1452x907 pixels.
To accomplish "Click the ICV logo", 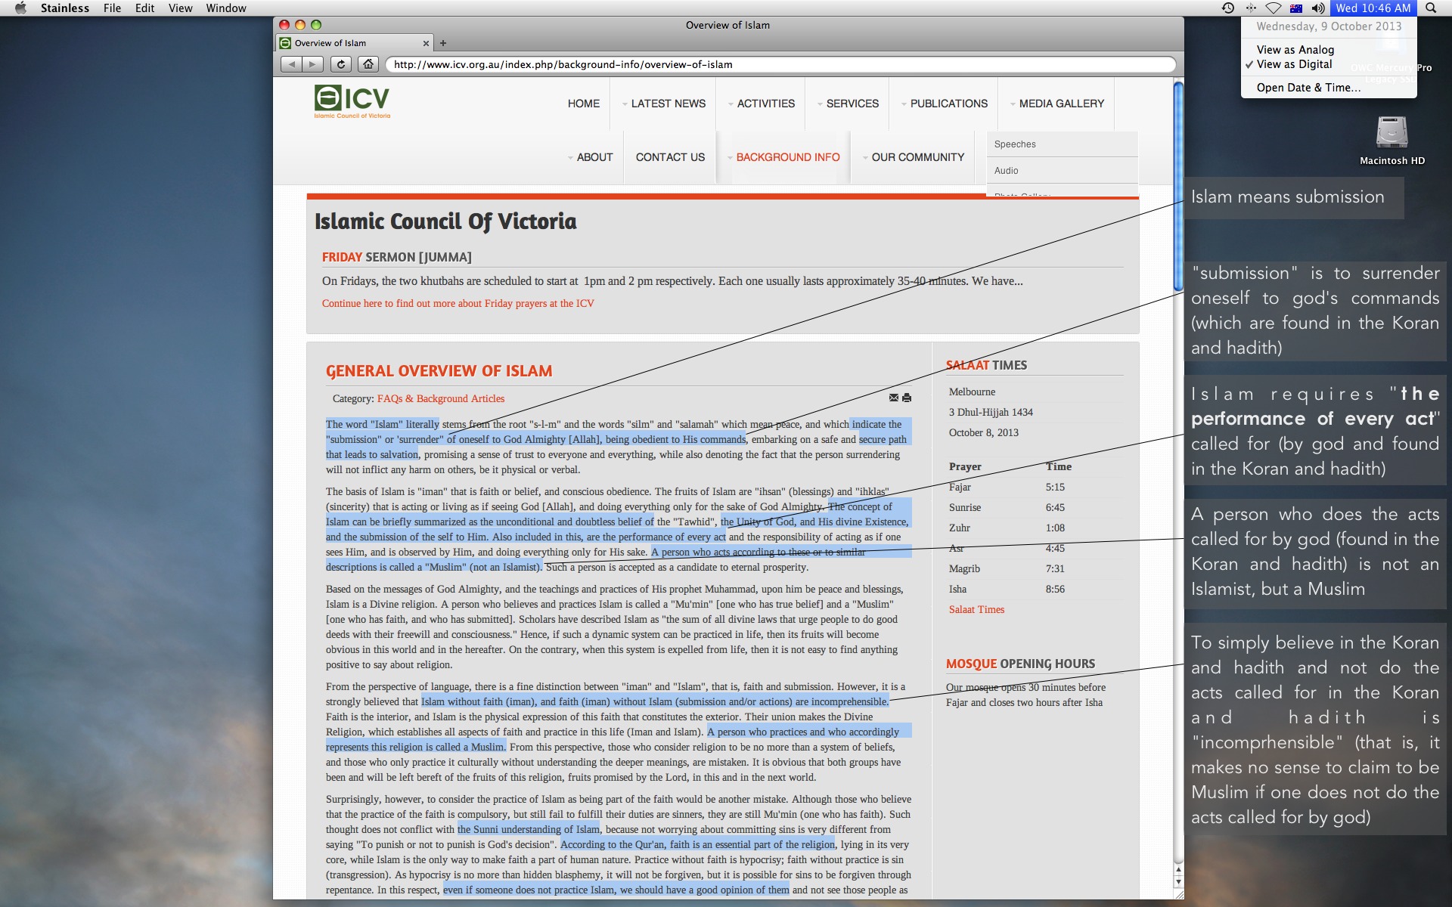I will (x=352, y=101).
